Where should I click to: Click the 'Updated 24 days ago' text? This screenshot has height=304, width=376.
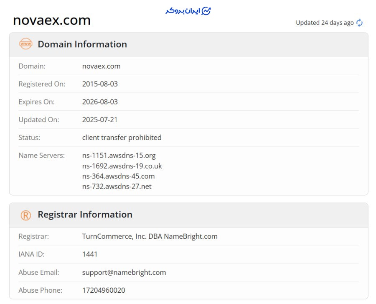(325, 23)
